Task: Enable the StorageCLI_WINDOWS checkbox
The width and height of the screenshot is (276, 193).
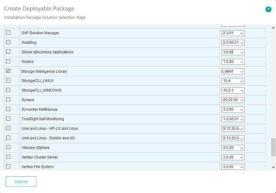Action: [x=8, y=90]
